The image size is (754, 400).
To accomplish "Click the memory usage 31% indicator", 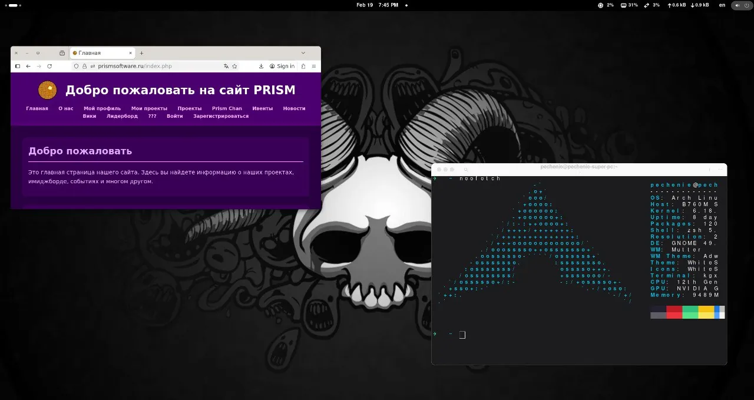I will pyautogui.click(x=628, y=5).
